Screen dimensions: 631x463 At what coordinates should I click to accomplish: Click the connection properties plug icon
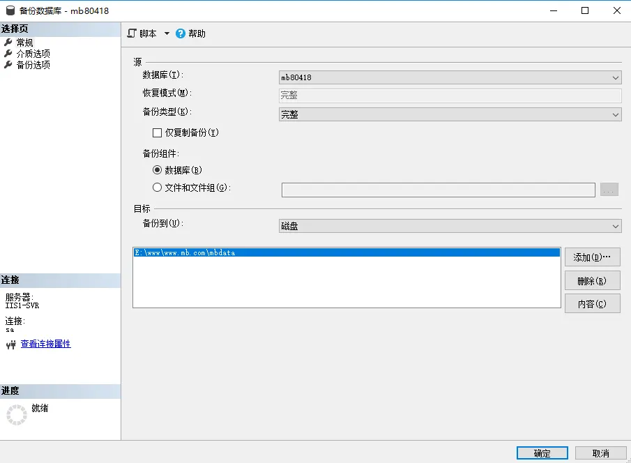pyautogui.click(x=11, y=344)
